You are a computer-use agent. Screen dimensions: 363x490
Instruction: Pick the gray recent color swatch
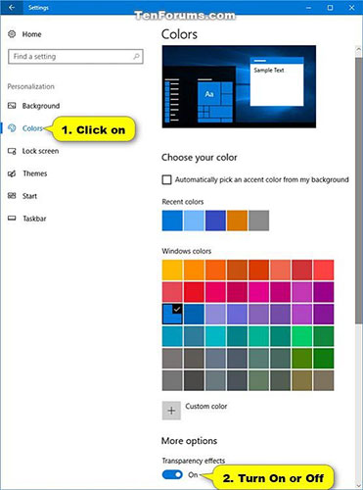point(258,220)
